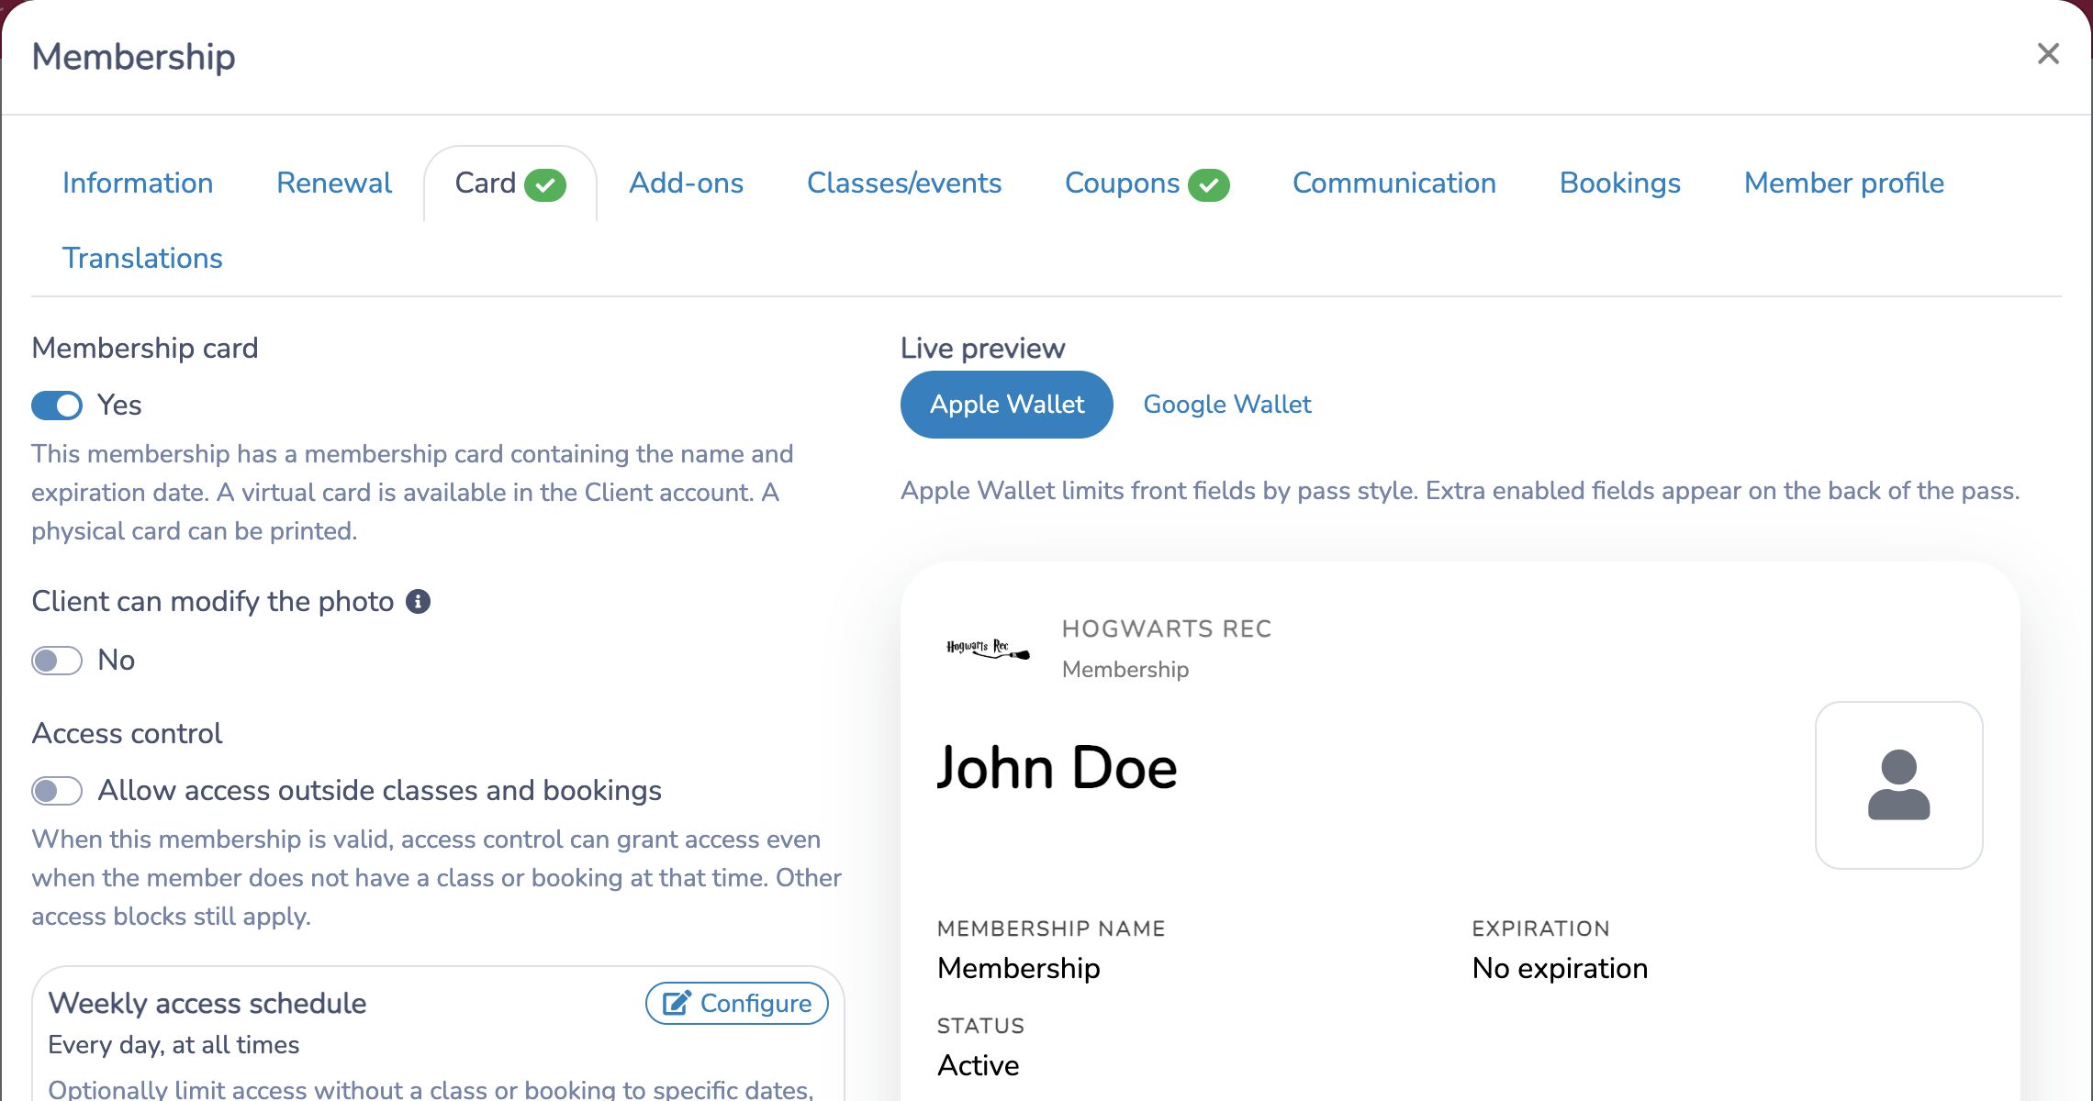Click the member photo placeholder

(1899, 785)
